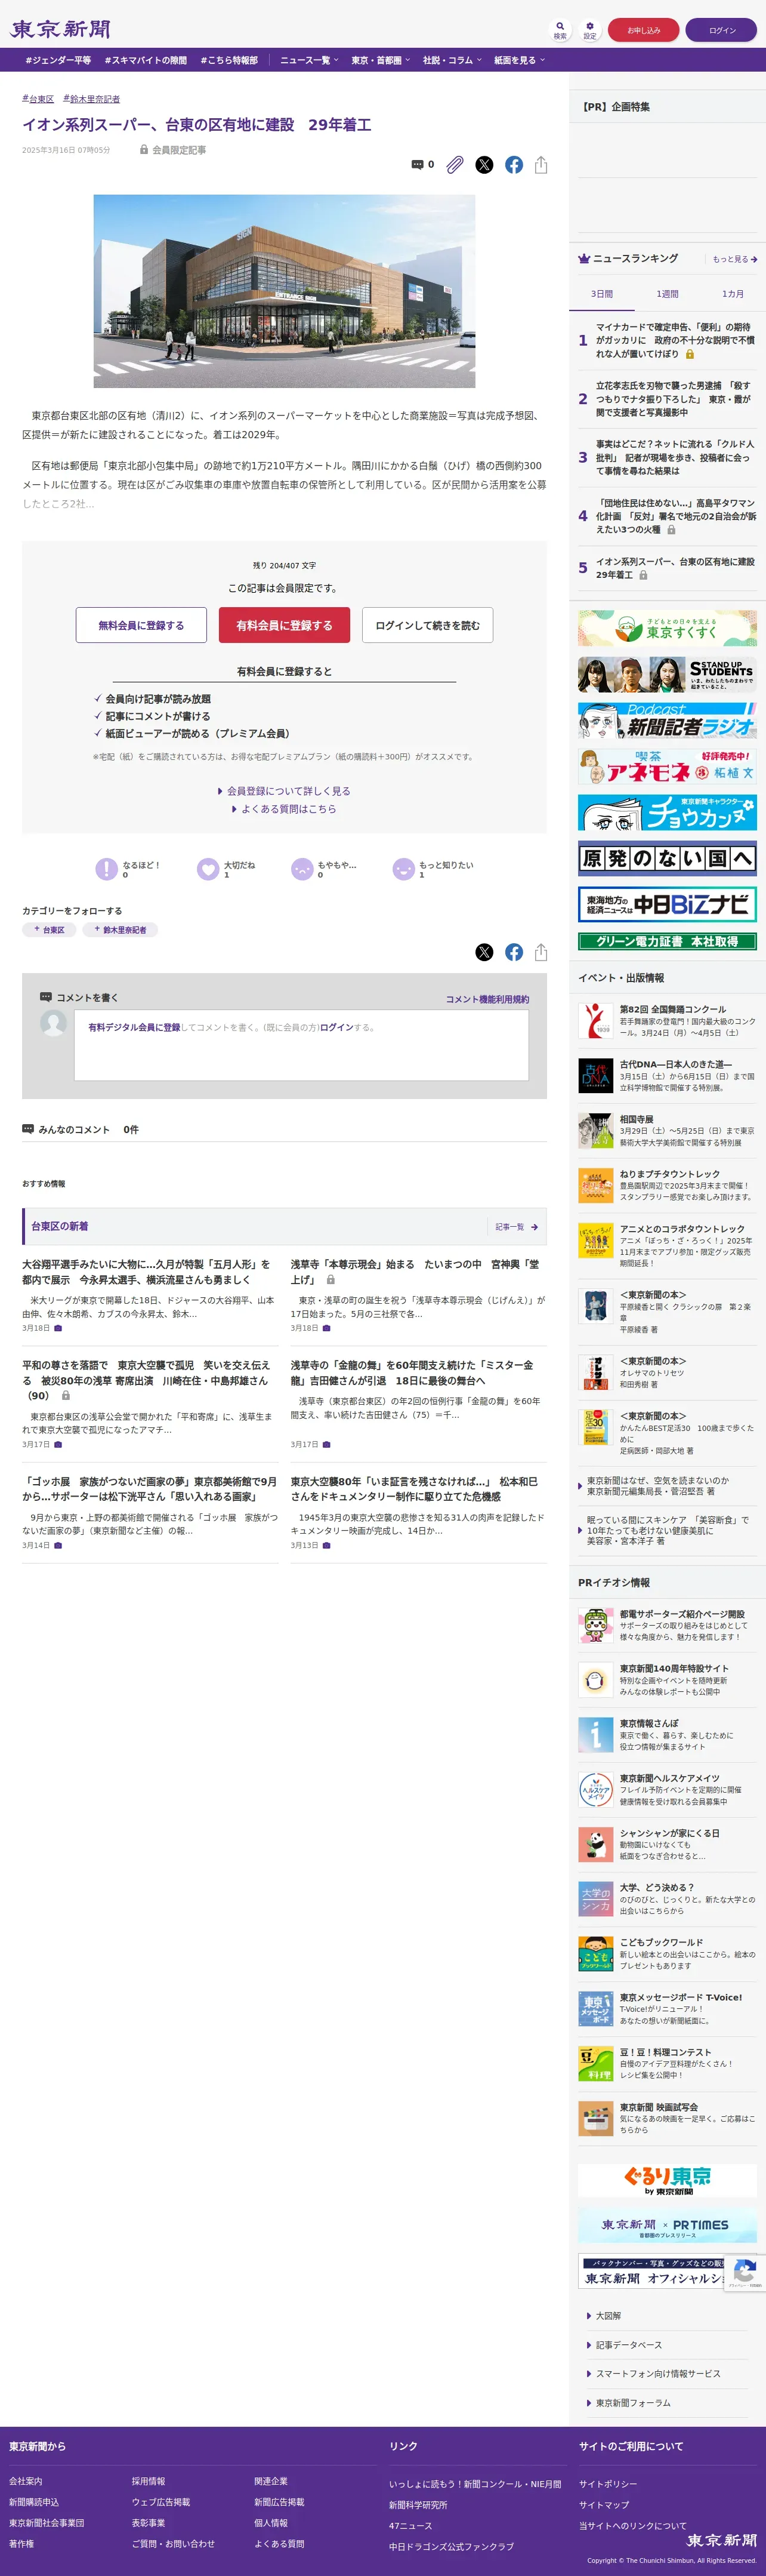Screen dimensions: 766x2576
Task: Open the 新聞記者ラジオ podcast banner
Action: pos(667,720)
